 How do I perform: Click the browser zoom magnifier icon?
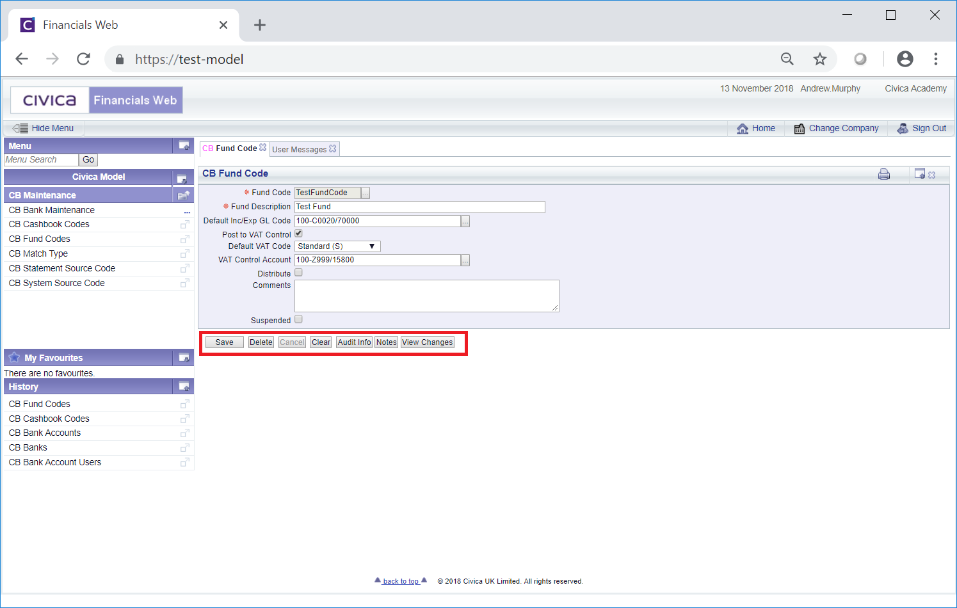pos(787,60)
